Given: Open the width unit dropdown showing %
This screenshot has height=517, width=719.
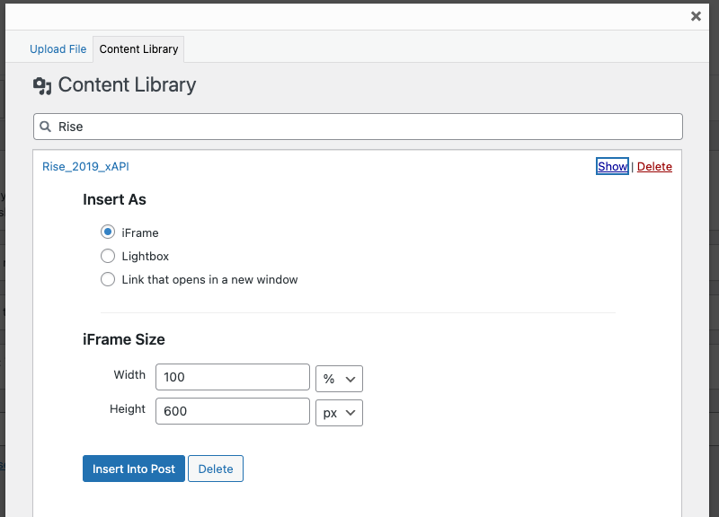Looking at the screenshot, I should [339, 378].
